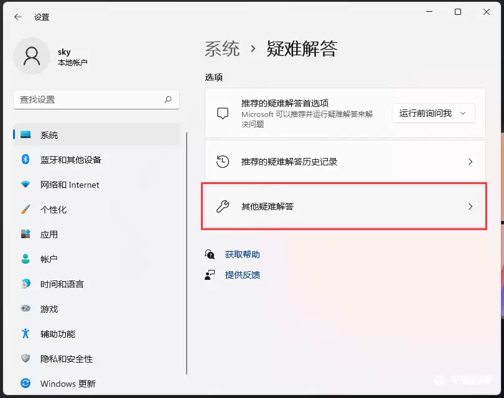Screen dimensions: 504x398
Task: Open the 运行前询问我 dropdown
Action: [433, 113]
